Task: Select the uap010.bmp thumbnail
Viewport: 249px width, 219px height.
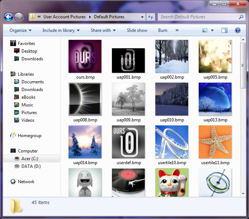Action: pos(172,99)
